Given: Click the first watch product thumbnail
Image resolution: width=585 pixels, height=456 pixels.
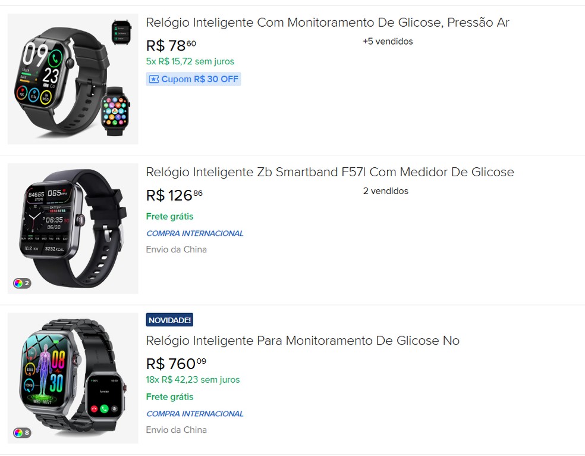Looking at the screenshot, I should (x=73, y=79).
